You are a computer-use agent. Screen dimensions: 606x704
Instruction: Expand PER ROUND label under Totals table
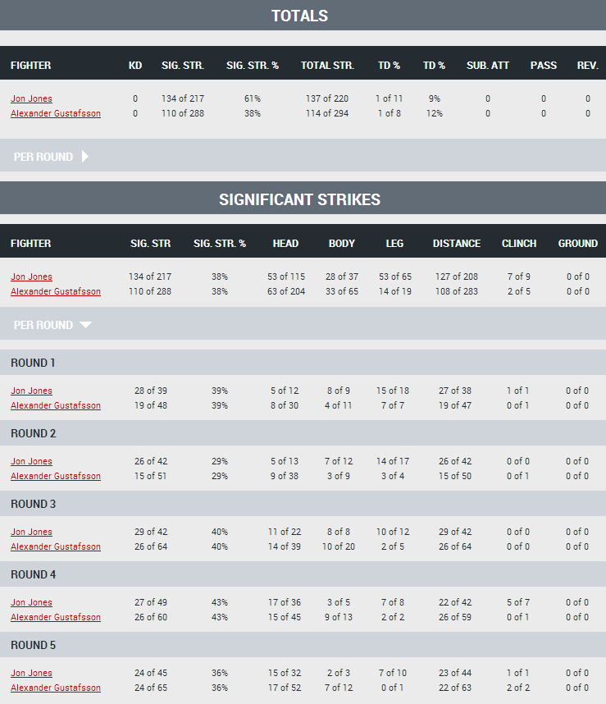pyautogui.click(x=43, y=157)
